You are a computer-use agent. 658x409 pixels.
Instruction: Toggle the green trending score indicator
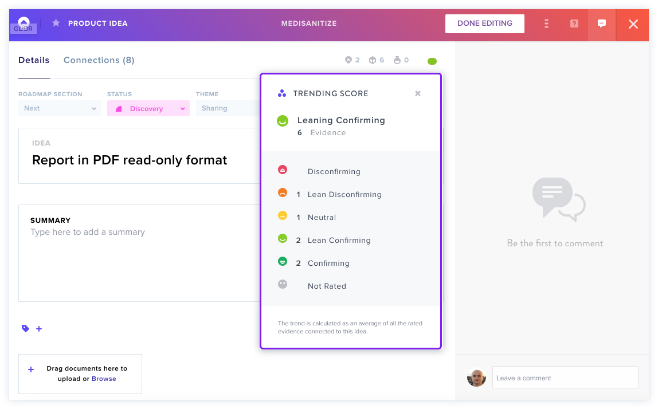click(x=432, y=61)
